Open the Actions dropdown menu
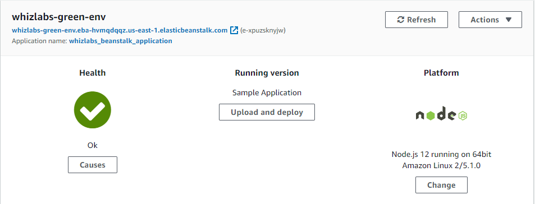 coord(490,20)
